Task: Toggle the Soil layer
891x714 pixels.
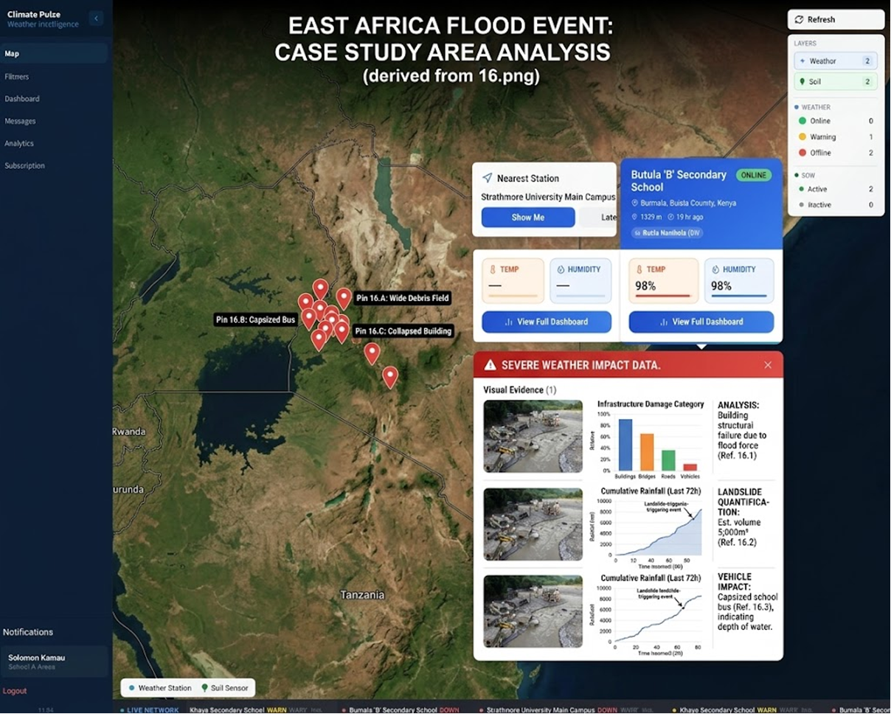Action: 836,82
